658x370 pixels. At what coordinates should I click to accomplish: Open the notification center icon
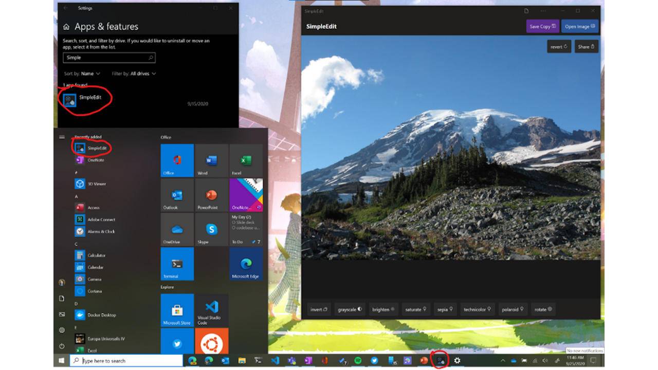[x=593, y=361]
